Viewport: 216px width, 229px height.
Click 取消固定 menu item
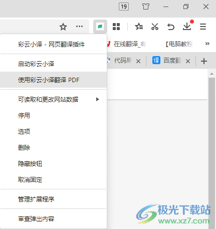[x=54, y=180]
